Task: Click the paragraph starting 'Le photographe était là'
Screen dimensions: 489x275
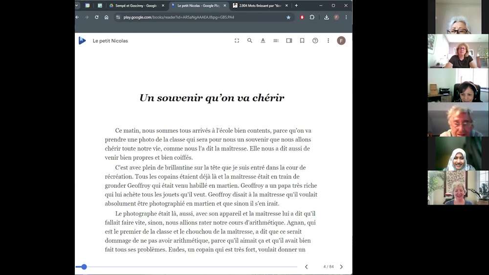Action: (x=210, y=232)
